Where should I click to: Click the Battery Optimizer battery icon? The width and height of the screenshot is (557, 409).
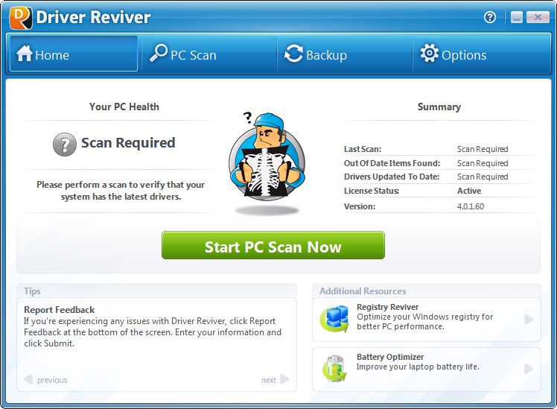coord(334,369)
